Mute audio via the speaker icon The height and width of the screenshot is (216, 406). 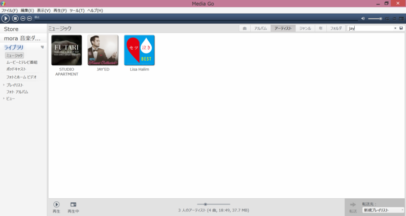coord(363,19)
